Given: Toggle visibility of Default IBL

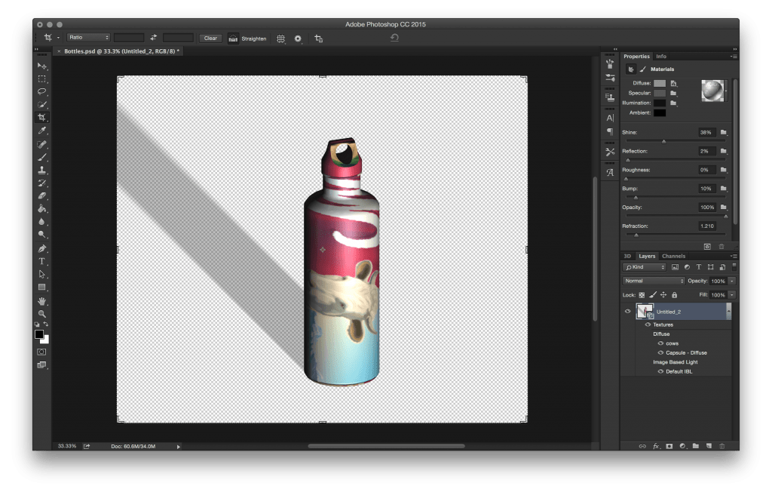Looking at the screenshot, I should [x=660, y=371].
